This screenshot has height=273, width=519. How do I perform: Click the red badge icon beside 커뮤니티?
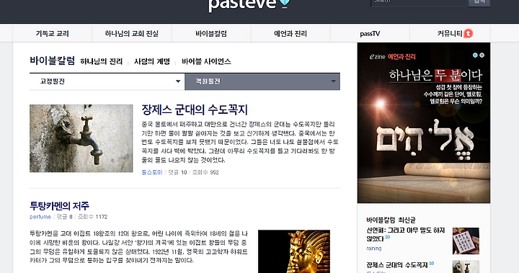(468, 33)
